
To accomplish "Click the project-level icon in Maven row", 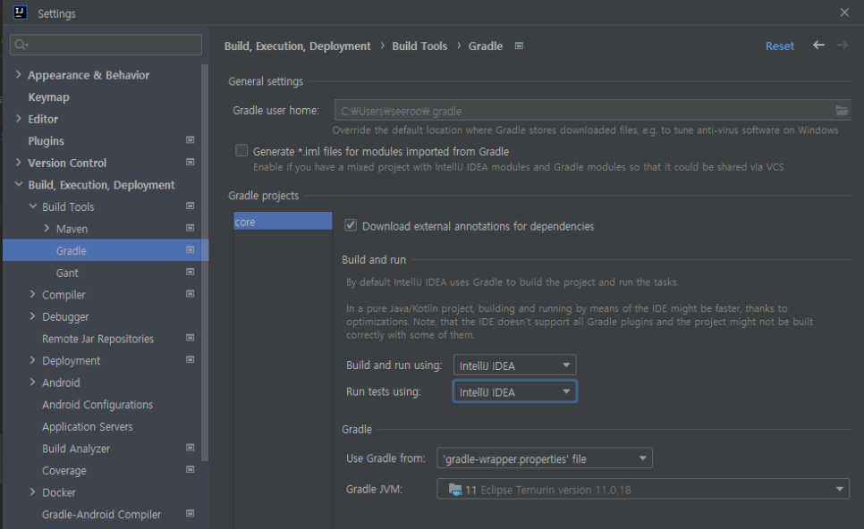I will pos(191,228).
